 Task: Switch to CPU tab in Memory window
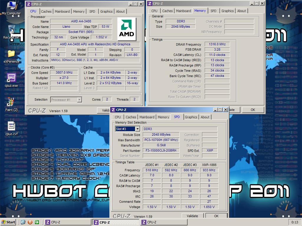pos(154,11)
